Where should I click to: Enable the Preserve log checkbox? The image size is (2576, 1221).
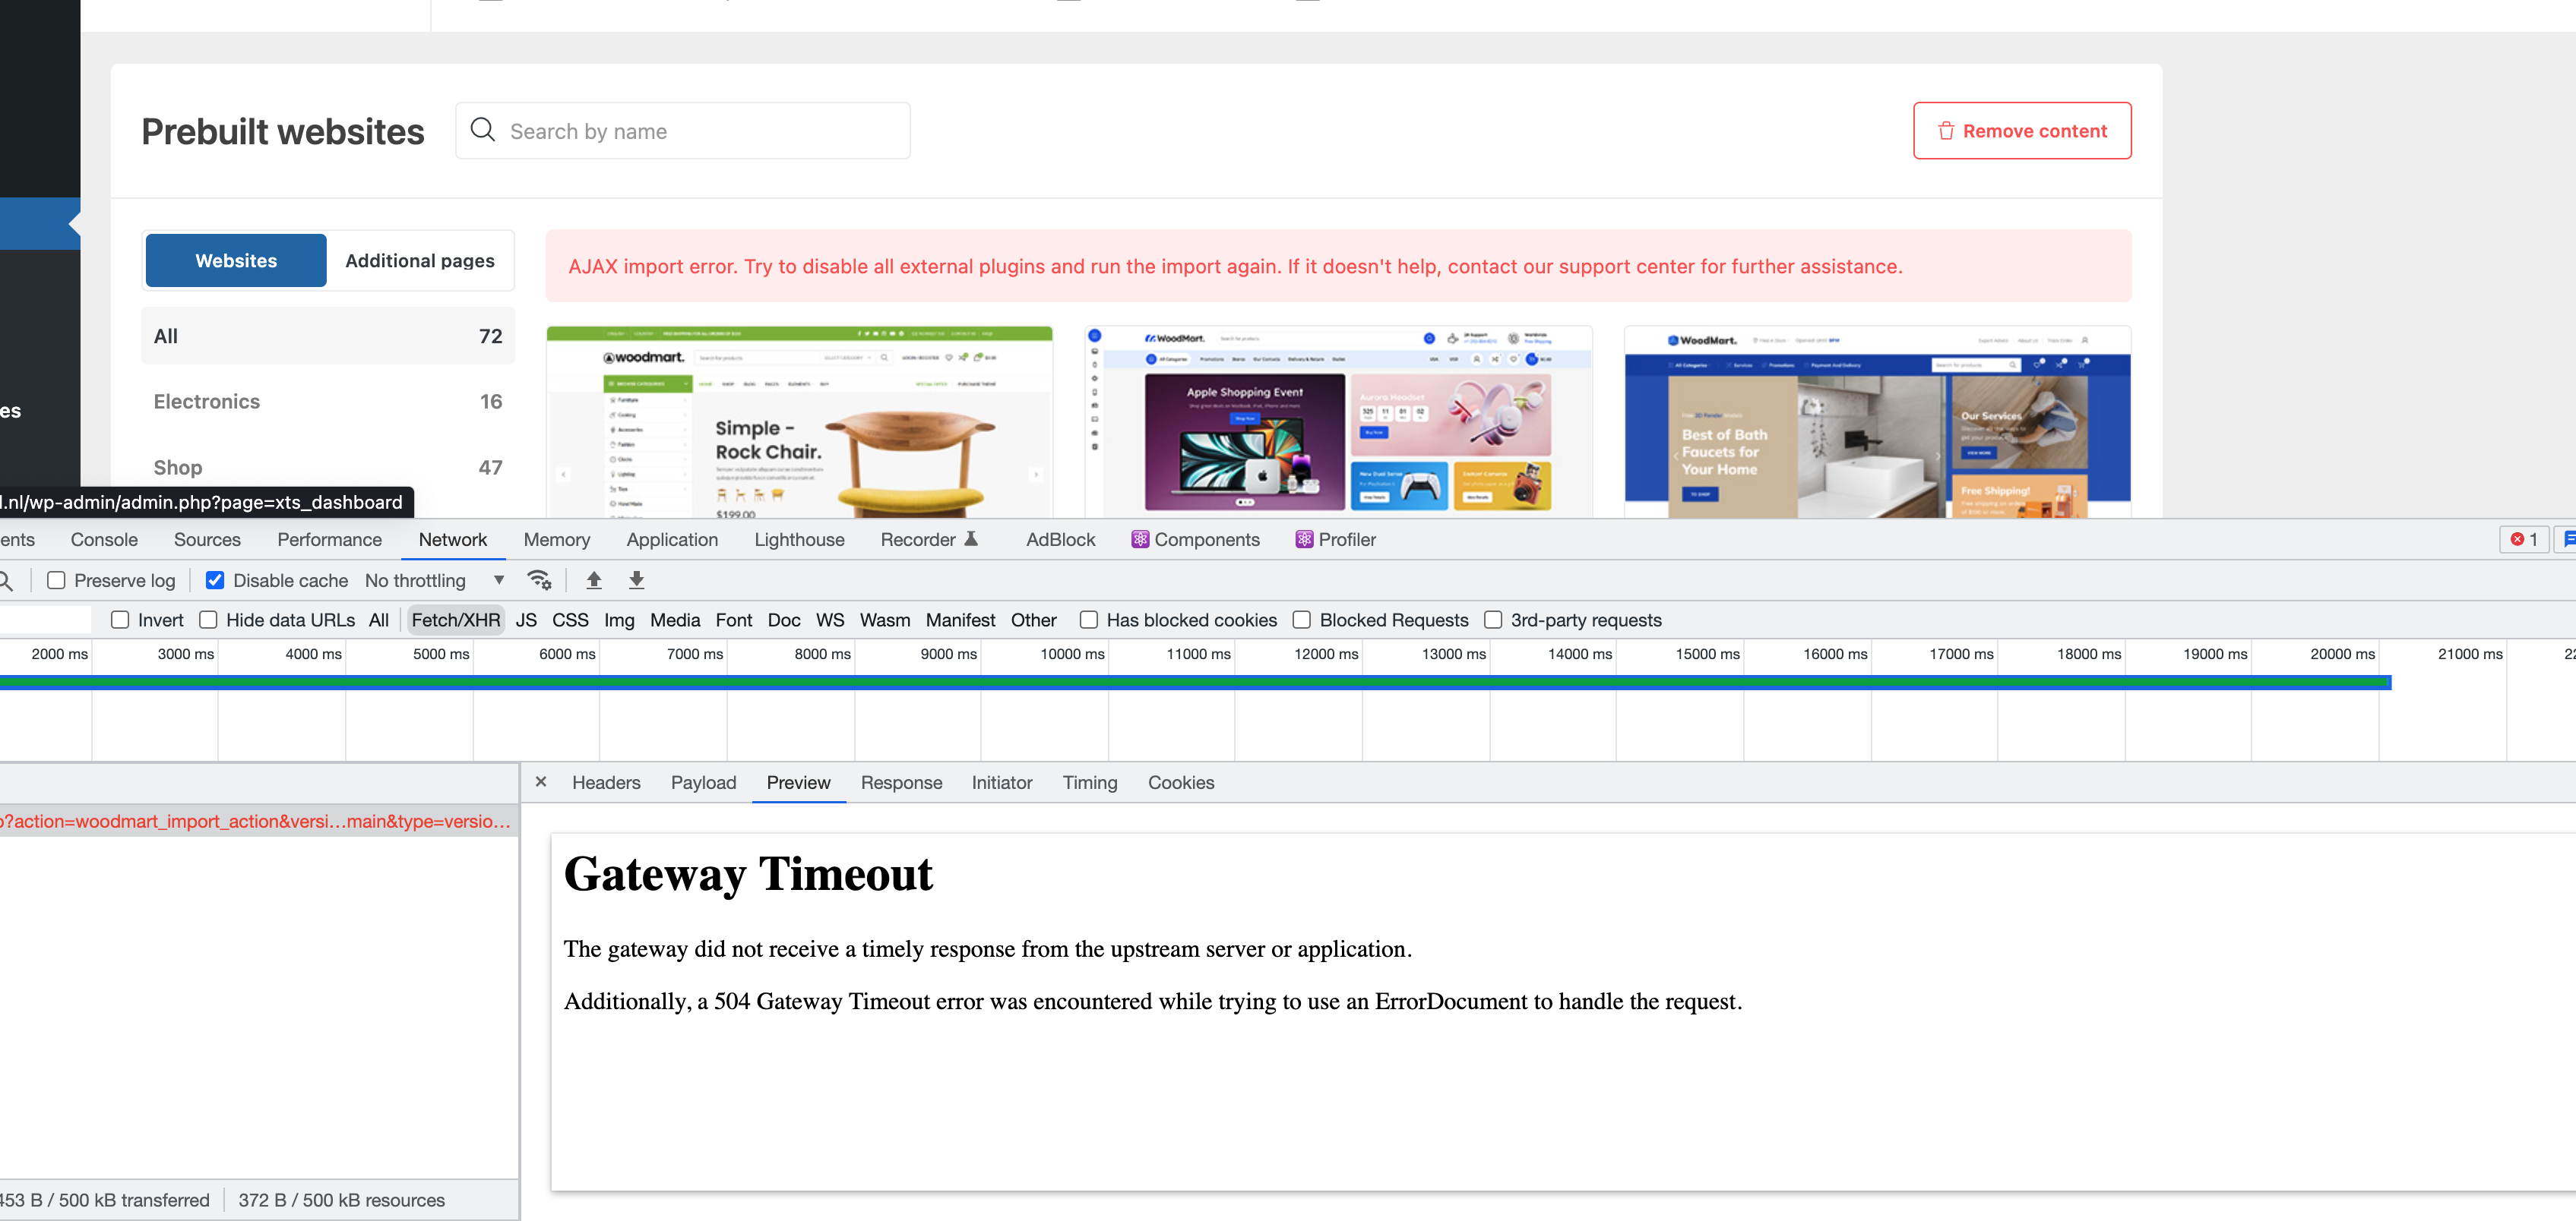tap(57, 581)
